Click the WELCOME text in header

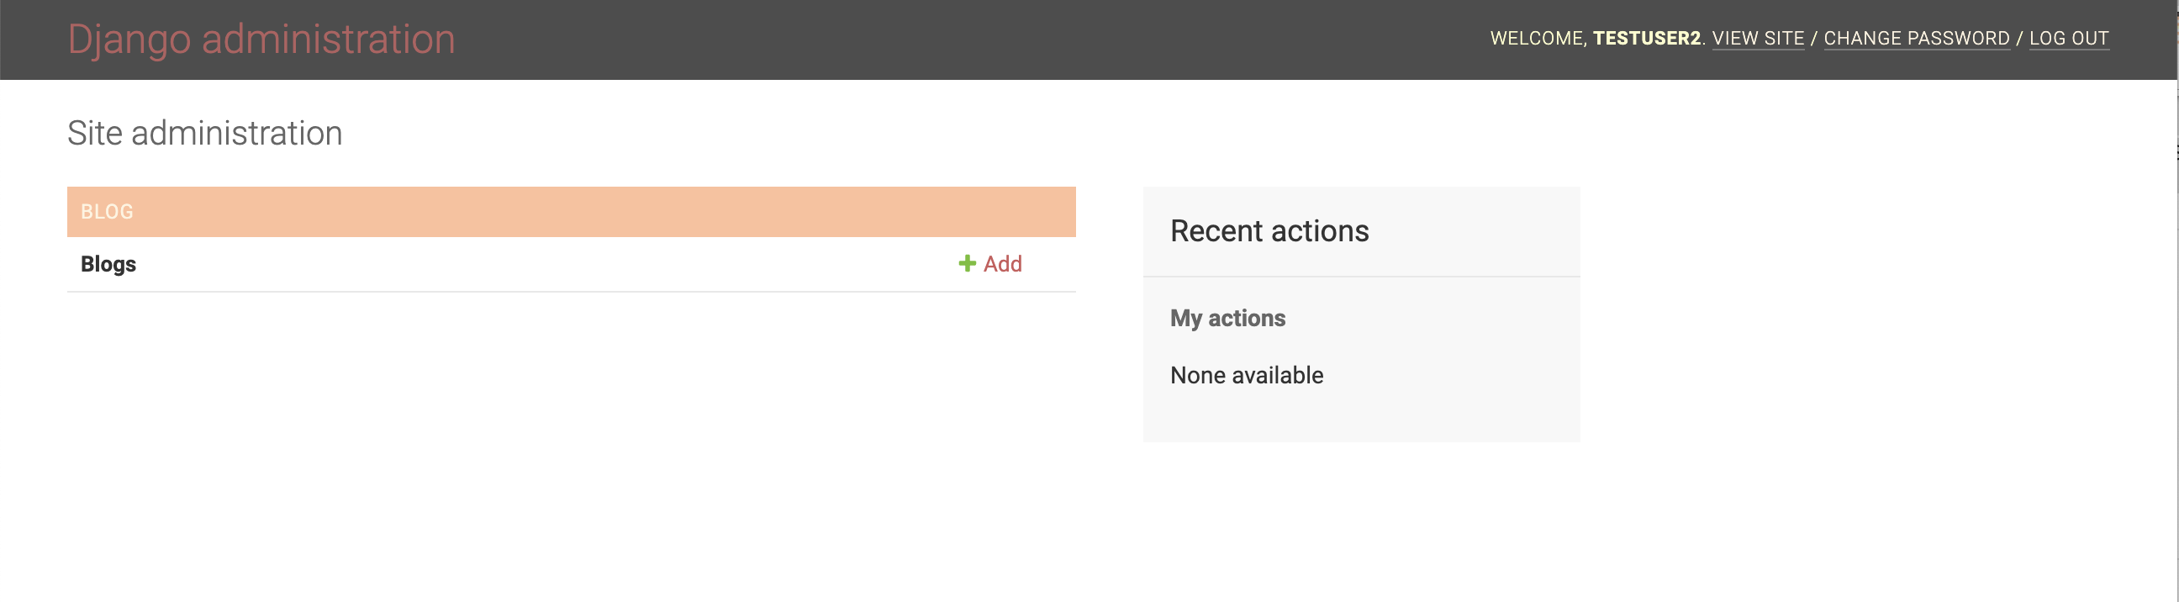[1536, 38]
